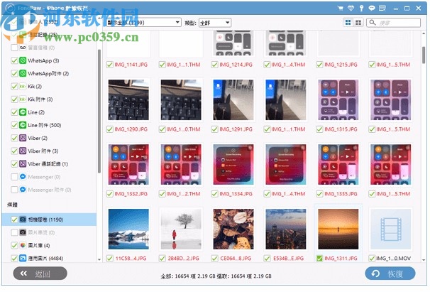Viewport: 430px width, 292px height.
Task: Uncheck IMG_1141.JPG checkbox
Action: click(110, 65)
